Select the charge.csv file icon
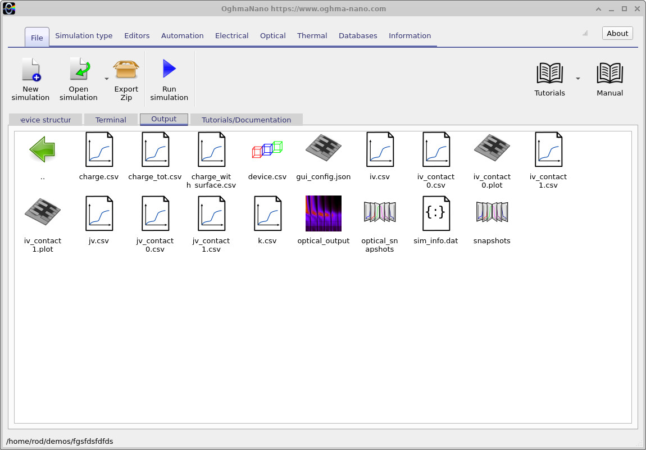646x450 pixels. 99,149
